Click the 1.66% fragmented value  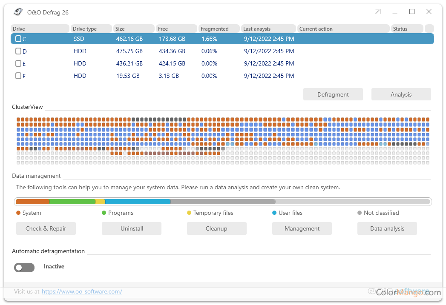coord(209,39)
